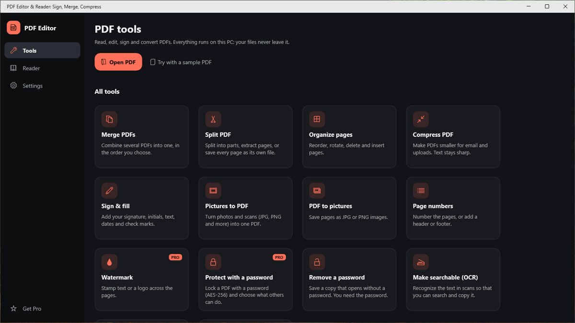Click the Open PDF button
This screenshot has width=575, height=323.
tap(118, 62)
